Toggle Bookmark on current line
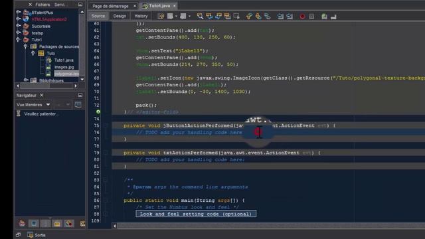The image size is (425, 239). tap(268, 16)
